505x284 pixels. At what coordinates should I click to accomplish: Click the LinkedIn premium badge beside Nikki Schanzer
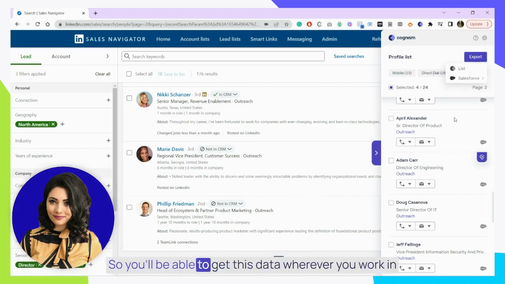click(204, 95)
